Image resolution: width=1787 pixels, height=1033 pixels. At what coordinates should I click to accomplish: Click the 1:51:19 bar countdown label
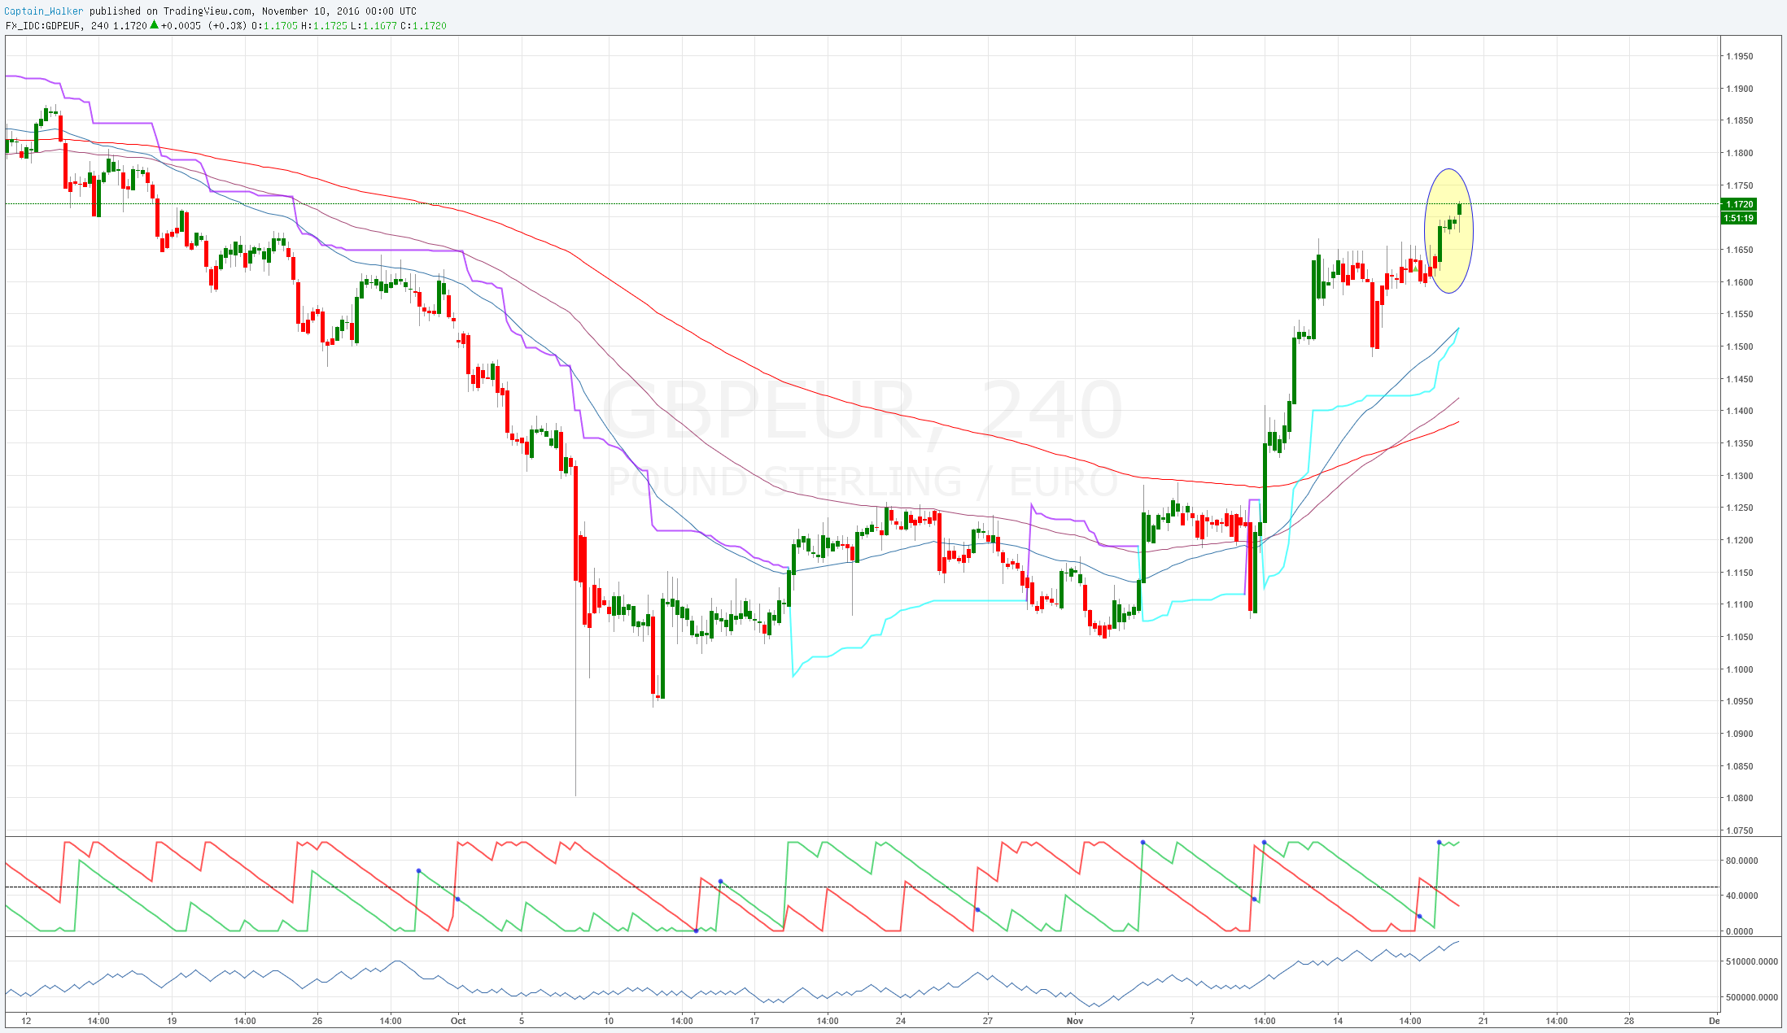click(x=1739, y=218)
